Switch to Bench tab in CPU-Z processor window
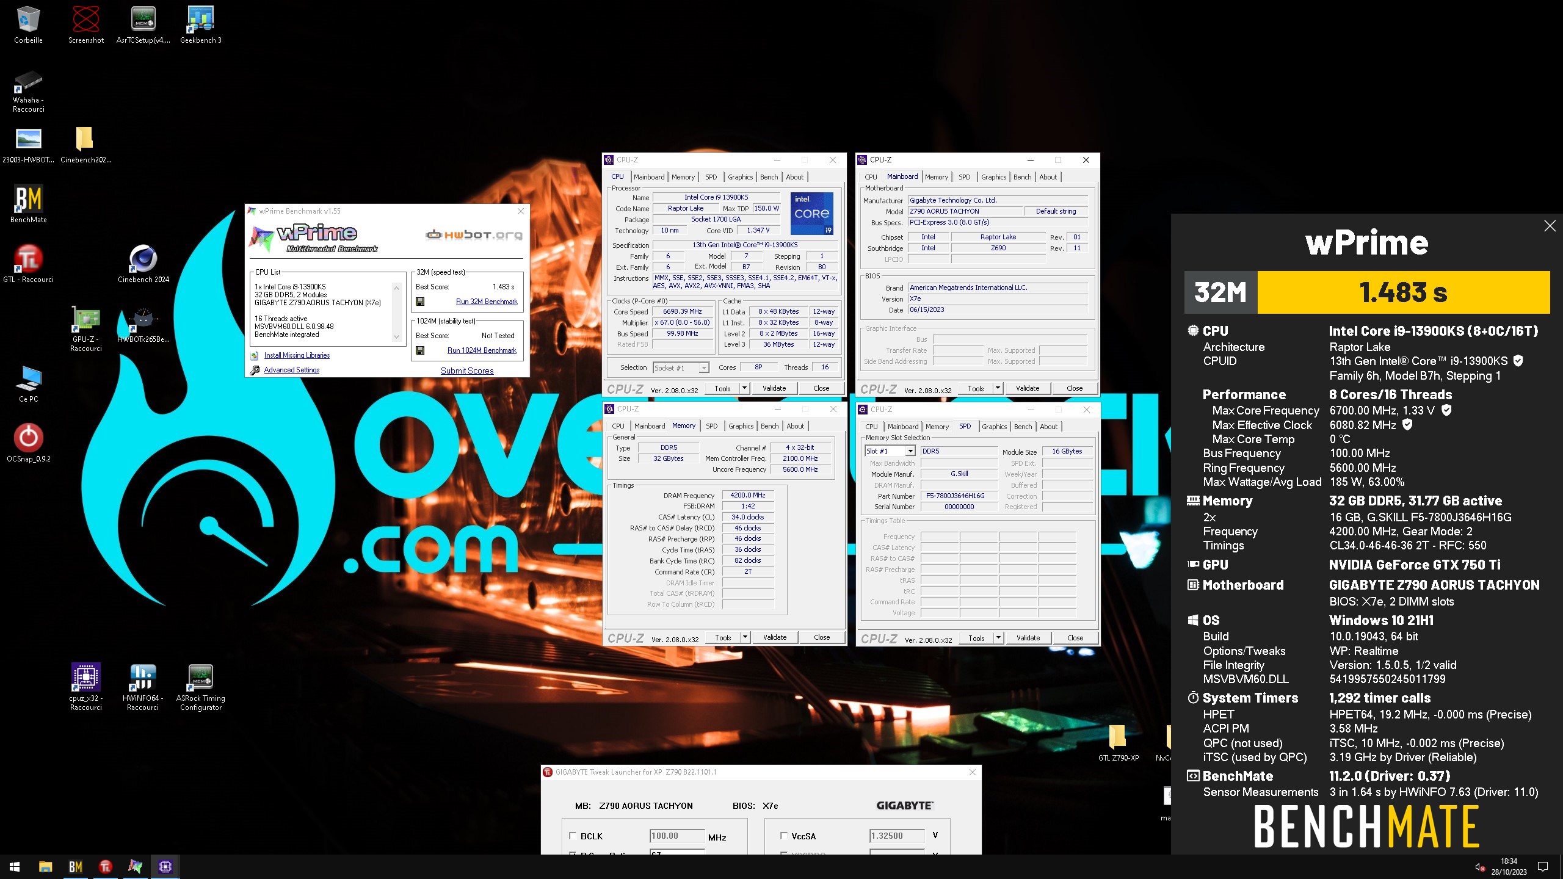The height and width of the screenshot is (879, 1563). tap(769, 177)
